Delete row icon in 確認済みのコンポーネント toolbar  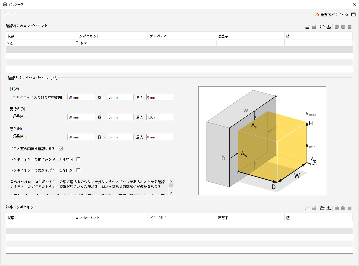click(314, 27)
